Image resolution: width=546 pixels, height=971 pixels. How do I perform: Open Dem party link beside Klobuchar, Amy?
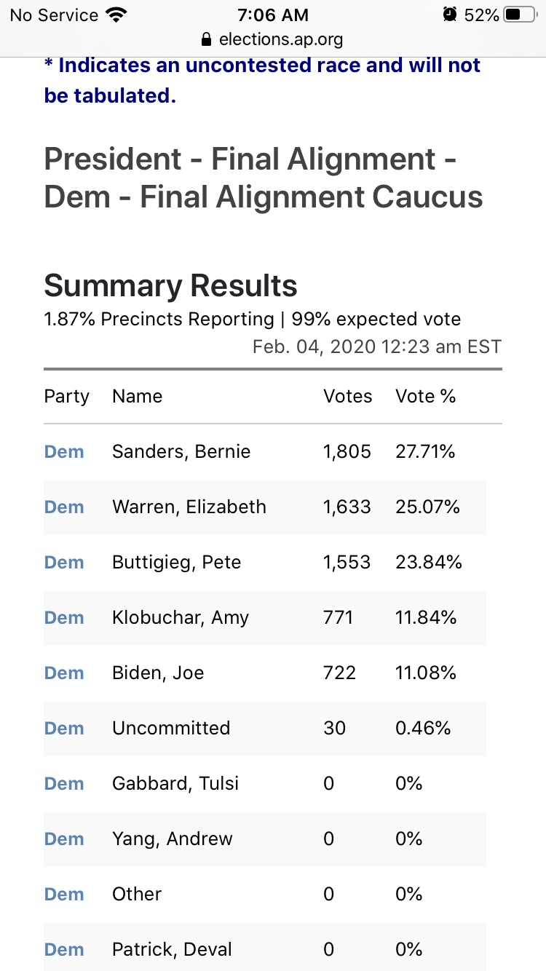pyautogui.click(x=64, y=618)
